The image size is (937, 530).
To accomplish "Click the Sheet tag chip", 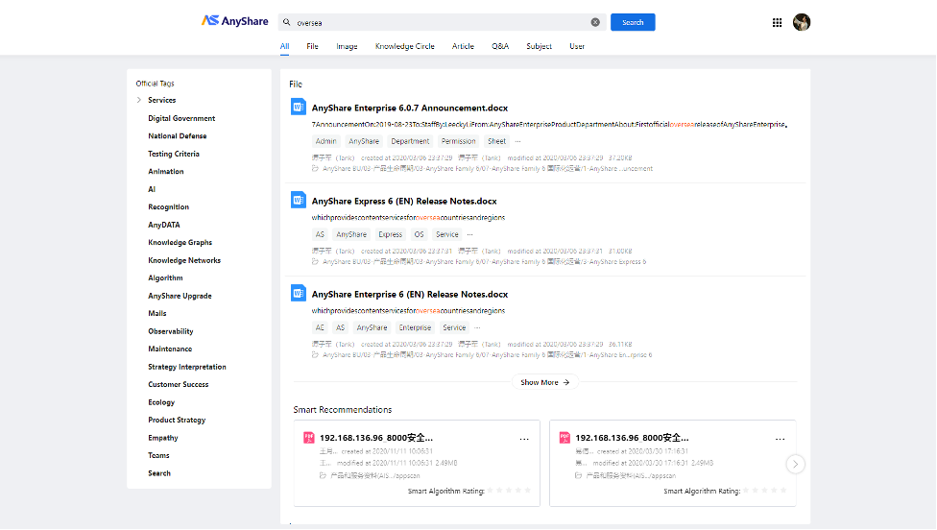I will click(x=496, y=141).
